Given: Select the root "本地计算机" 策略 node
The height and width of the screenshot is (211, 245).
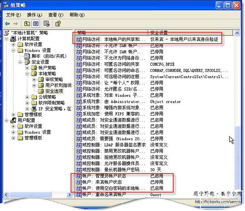Looking at the screenshot, I should 29,33.
